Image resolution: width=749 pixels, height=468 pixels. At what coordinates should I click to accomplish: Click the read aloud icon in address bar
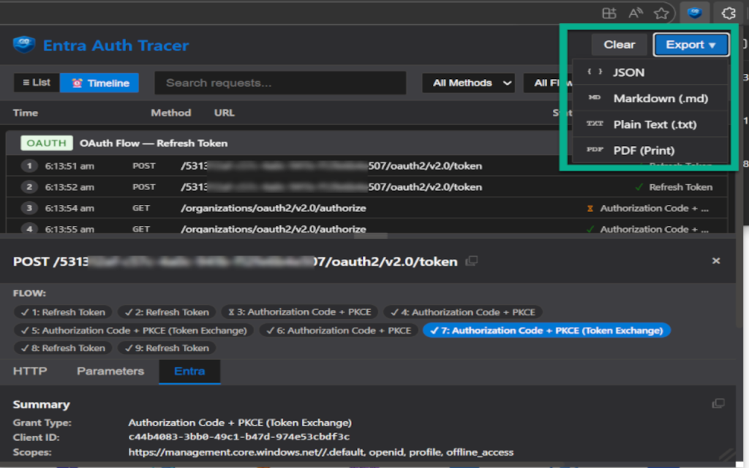coord(635,13)
